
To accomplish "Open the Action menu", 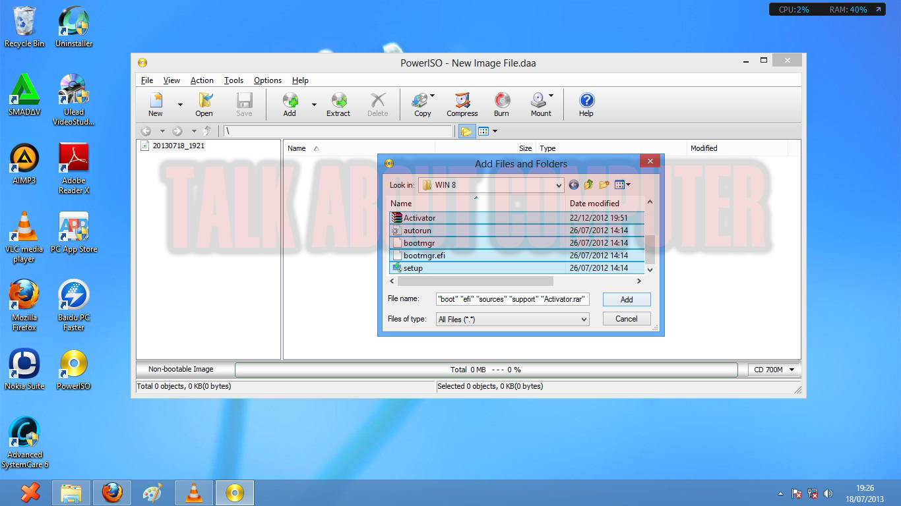I will pyautogui.click(x=202, y=80).
